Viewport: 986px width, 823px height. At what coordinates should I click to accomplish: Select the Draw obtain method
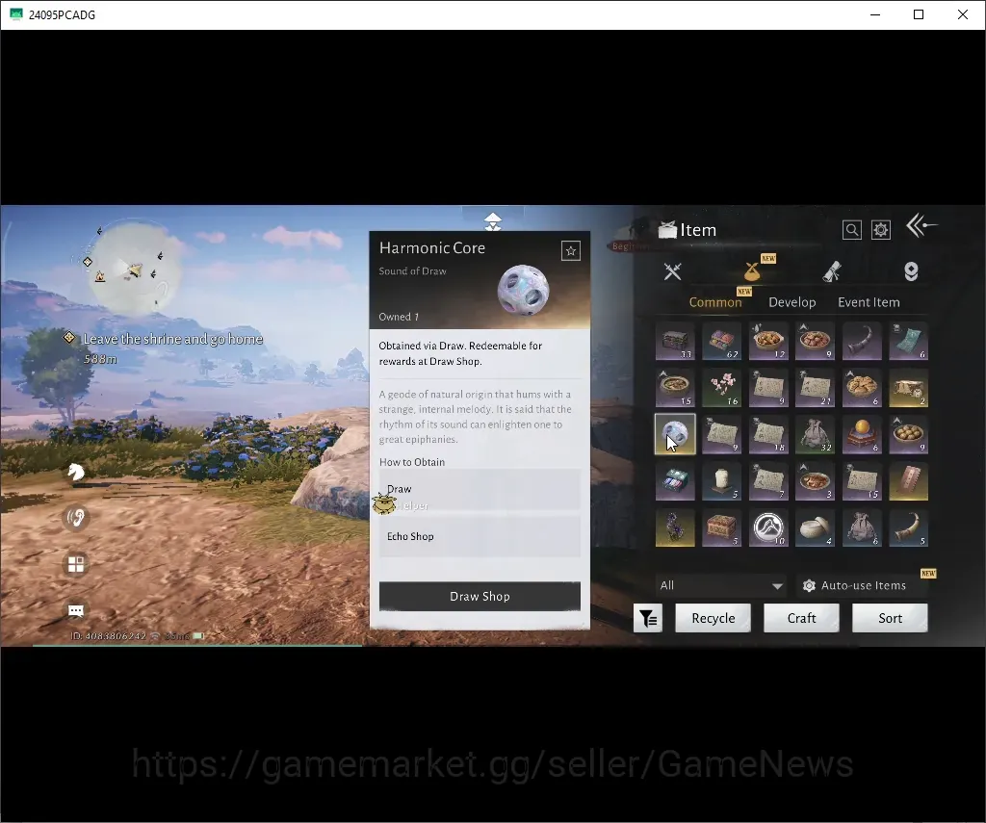point(480,489)
